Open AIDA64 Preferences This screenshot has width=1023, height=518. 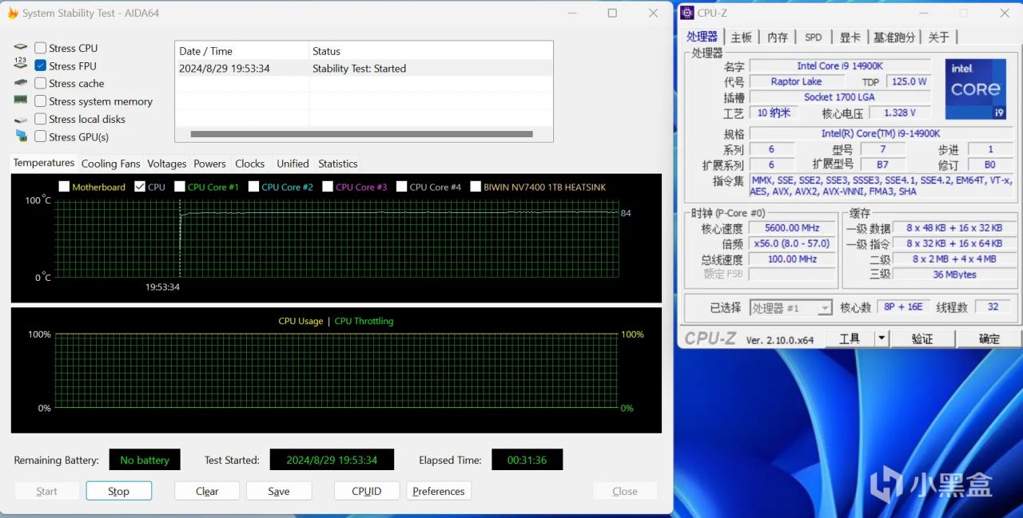(x=438, y=491)
